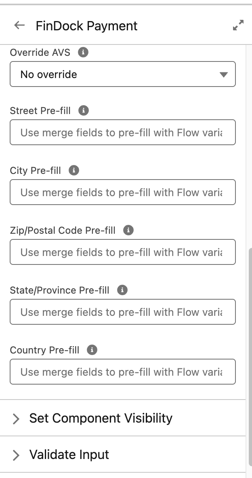Screen dimensions: 252x478
Task: Click the Override AVS dropdown arrow
Action: [224, 74]
